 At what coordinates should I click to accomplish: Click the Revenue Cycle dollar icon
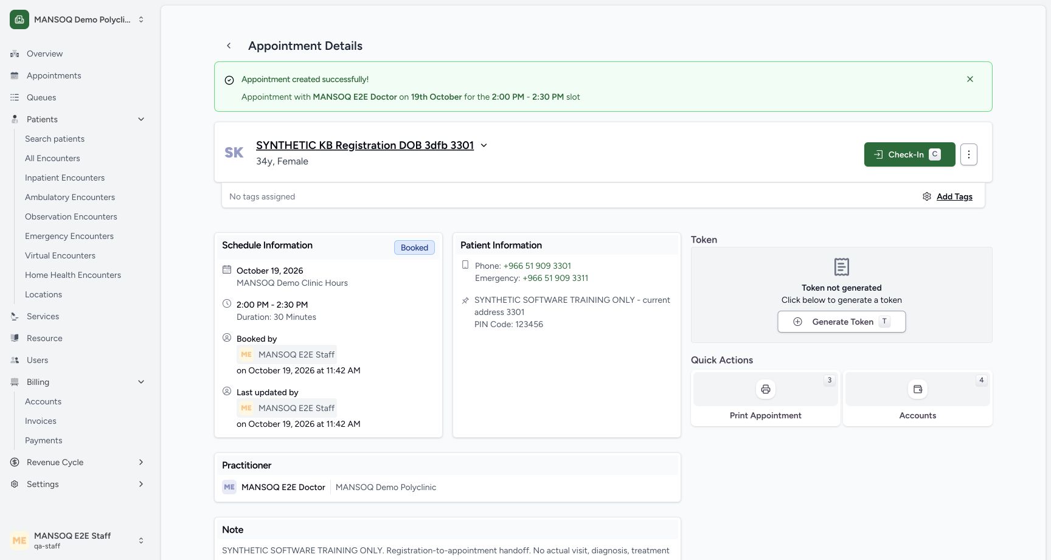(x=15, y=462)
